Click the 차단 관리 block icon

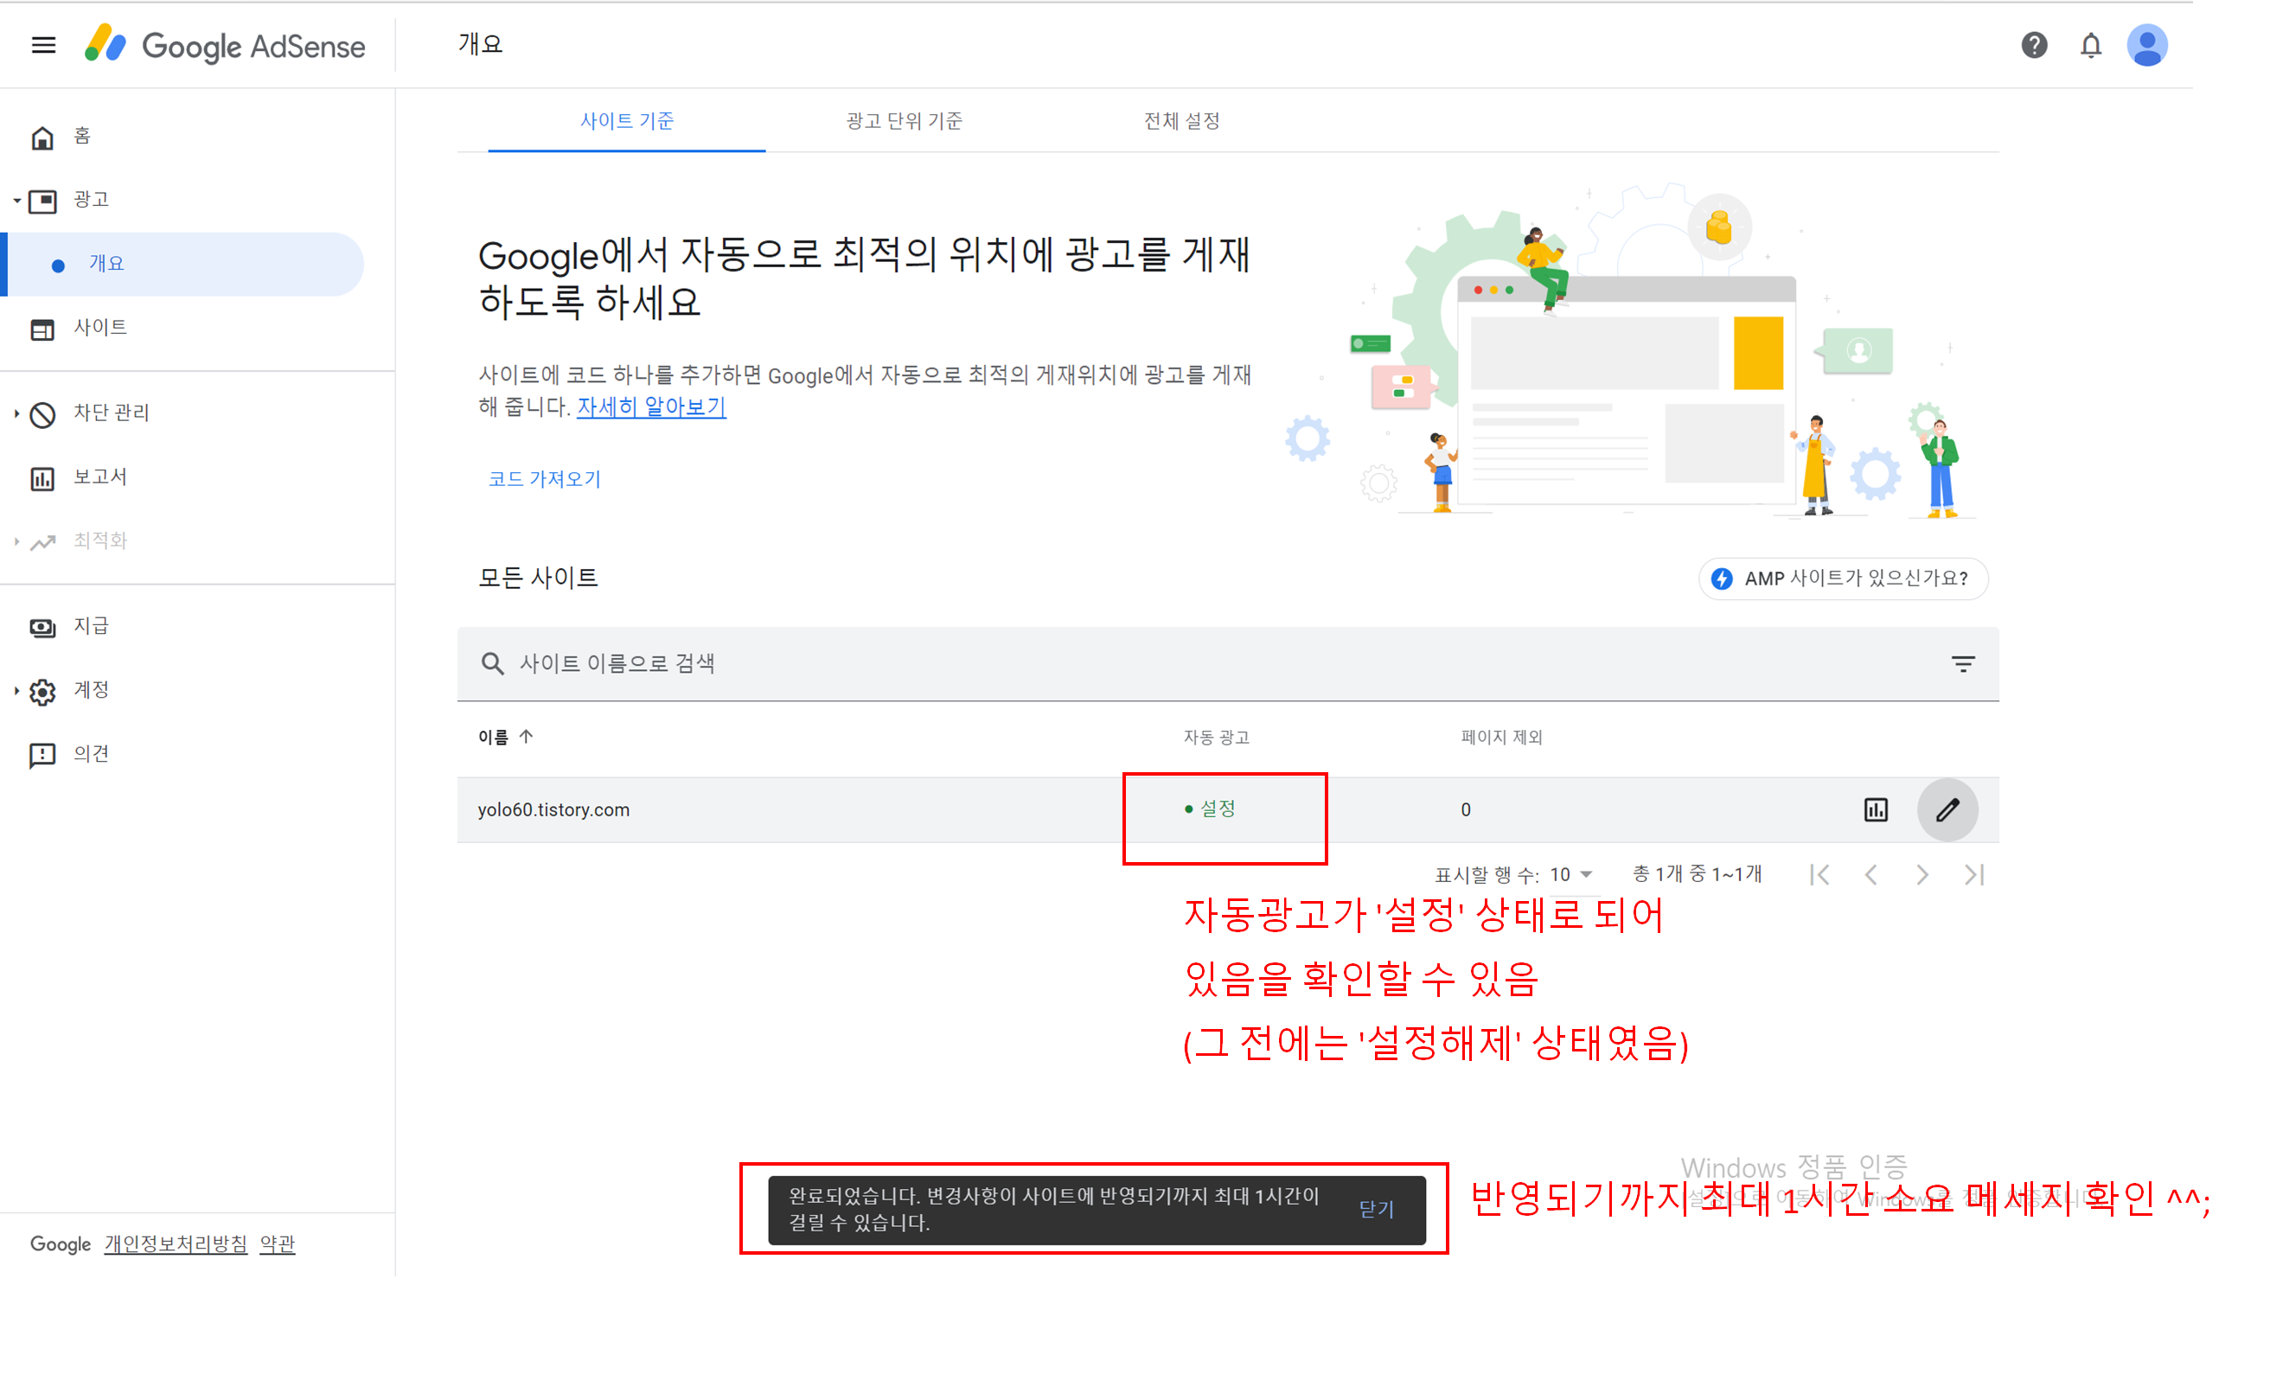[42, 415]
